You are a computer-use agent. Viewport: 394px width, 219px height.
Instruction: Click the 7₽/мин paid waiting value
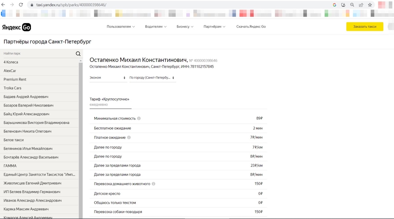(256, 137)
